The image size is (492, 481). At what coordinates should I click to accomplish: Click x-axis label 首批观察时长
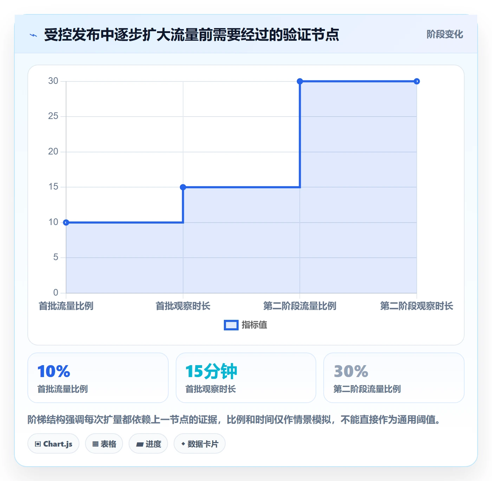(183, 306)
